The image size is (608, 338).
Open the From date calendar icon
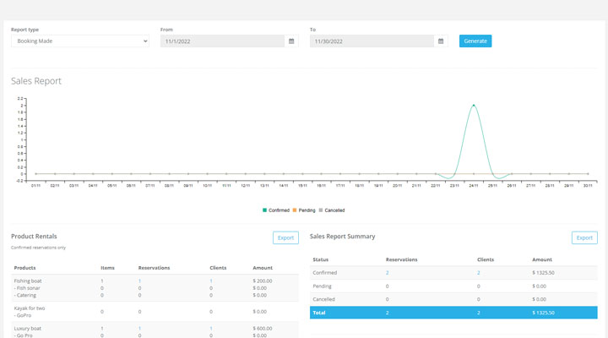291,41
